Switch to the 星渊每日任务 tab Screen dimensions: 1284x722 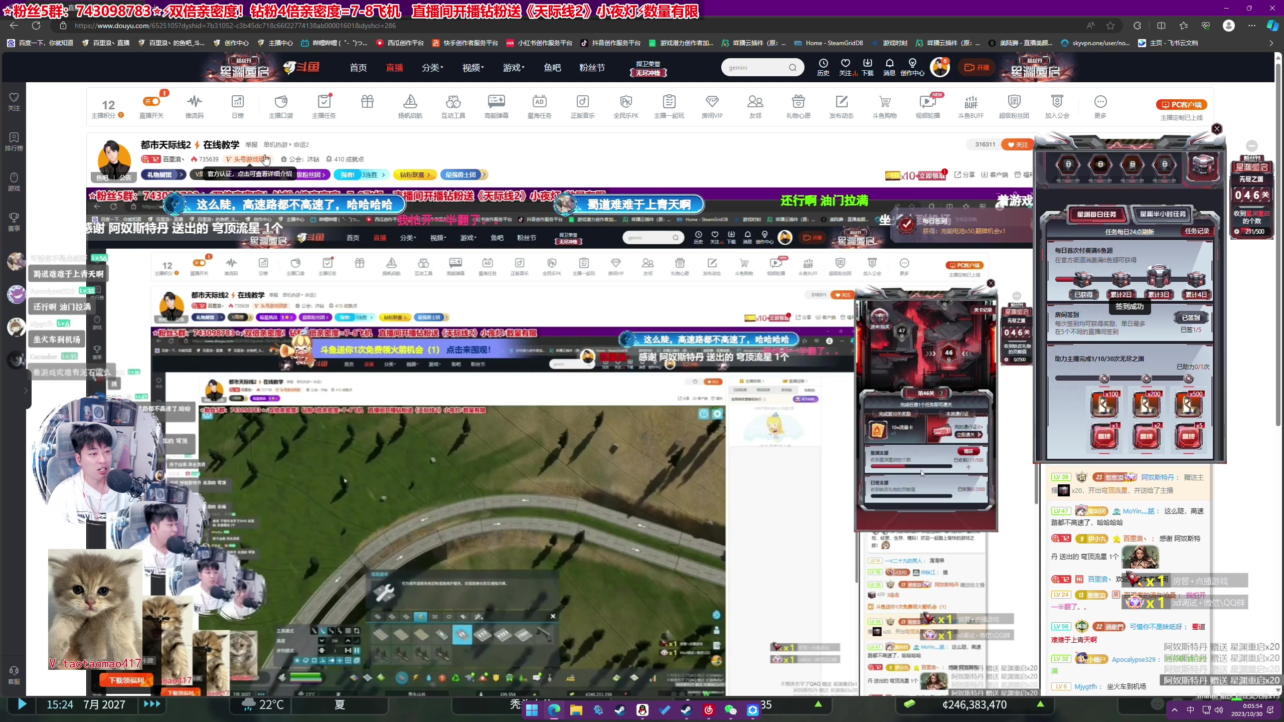click(x=1097, y=214)
